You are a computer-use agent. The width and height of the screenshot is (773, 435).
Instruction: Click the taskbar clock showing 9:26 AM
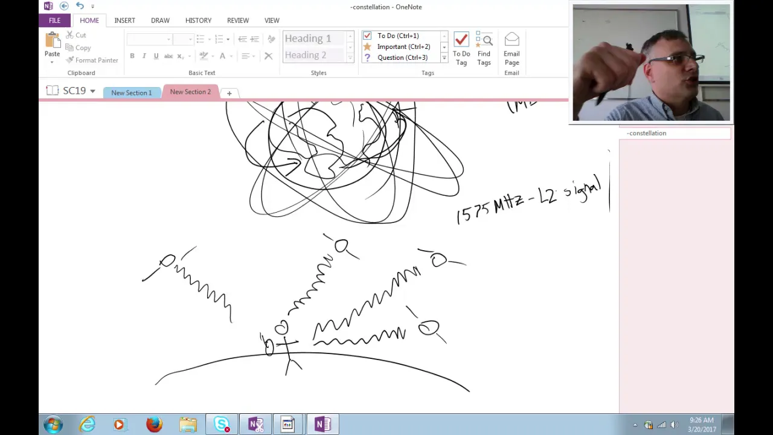701,424
